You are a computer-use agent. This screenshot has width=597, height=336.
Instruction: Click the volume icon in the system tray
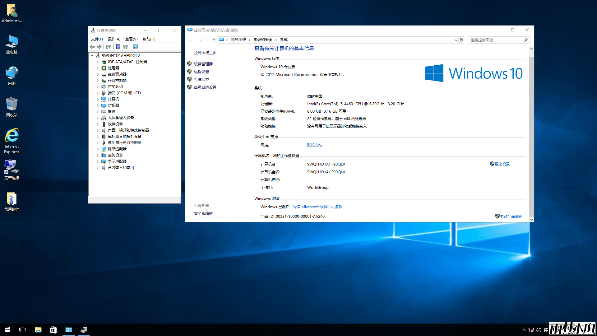pos(539,329)
